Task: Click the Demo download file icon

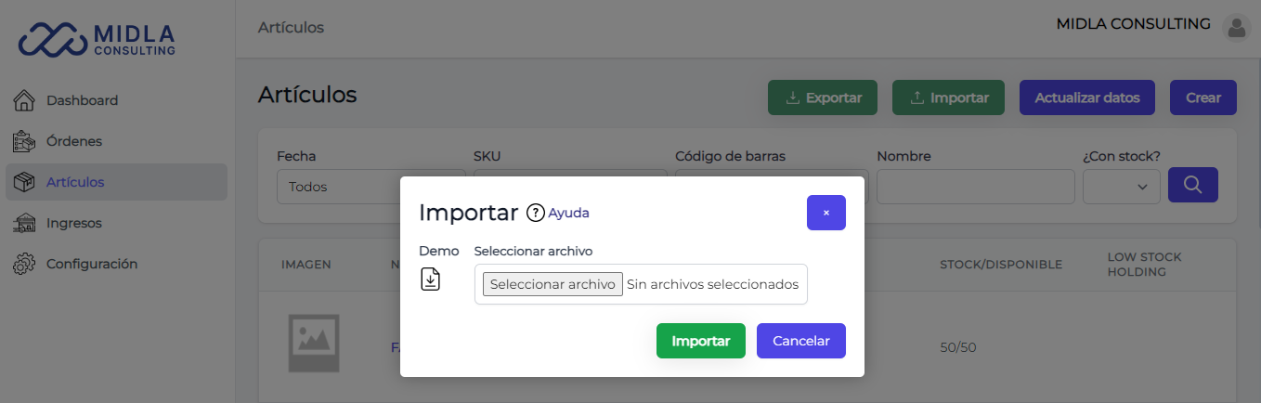Action: pos(431,279)
